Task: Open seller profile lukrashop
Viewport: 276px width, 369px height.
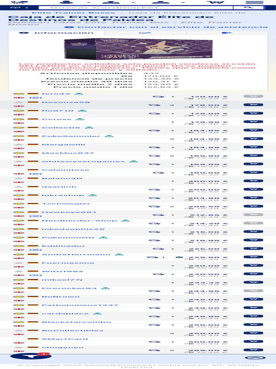Action: (x=63, y=195)
